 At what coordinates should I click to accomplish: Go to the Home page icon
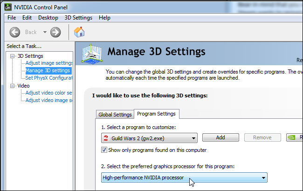coord(79,32)
